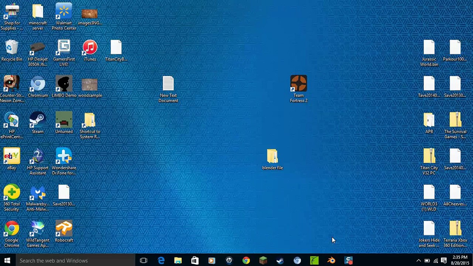Select the Unturned game shortcut
The height and width of the screenshot is (266, 473).
(64, 123)
